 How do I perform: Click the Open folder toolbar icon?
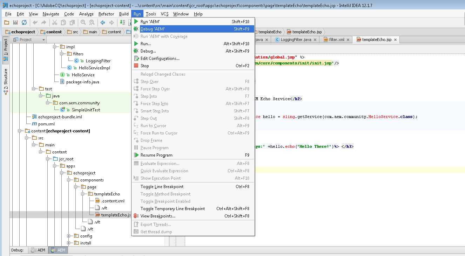6,22
